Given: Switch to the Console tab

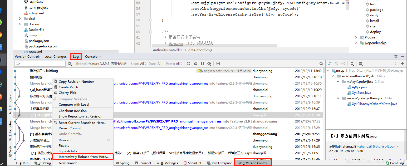Looking at the screenshot, I should pos(91,56).
